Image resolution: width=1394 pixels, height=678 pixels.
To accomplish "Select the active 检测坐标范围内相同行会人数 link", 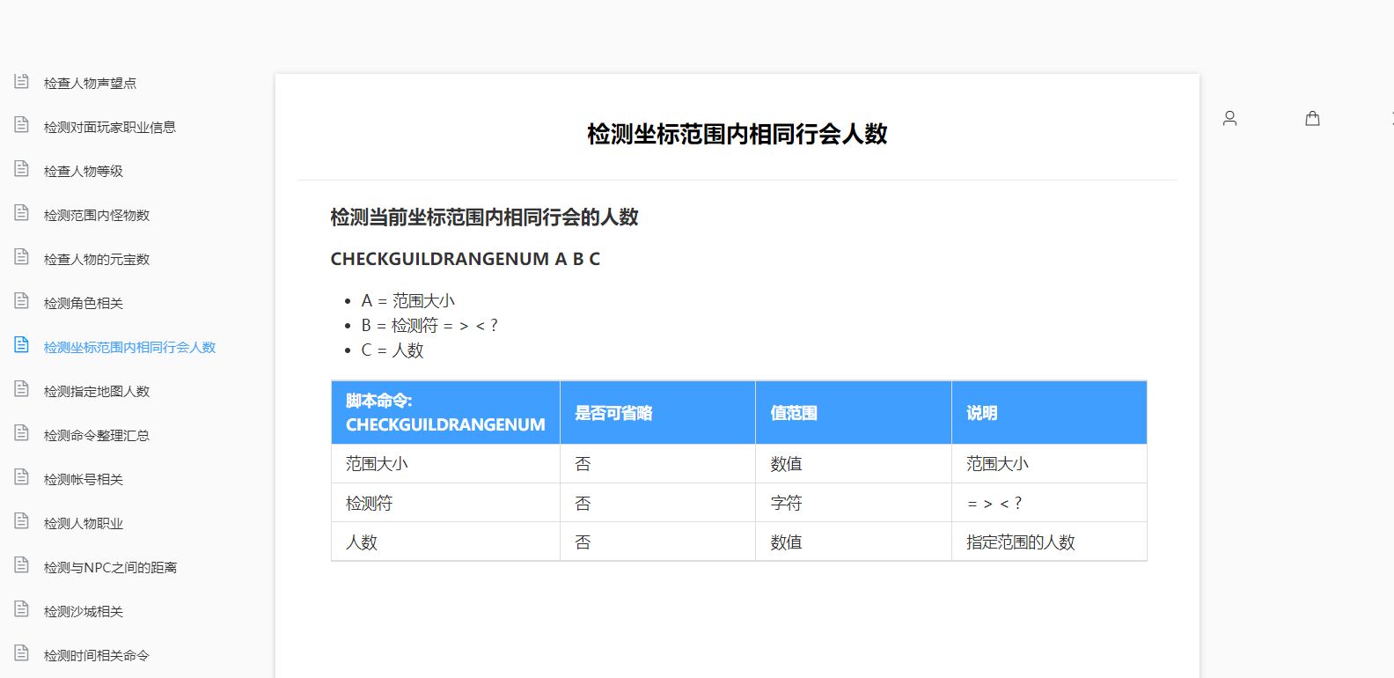I will pyautogui.click(x=129, y=348).
